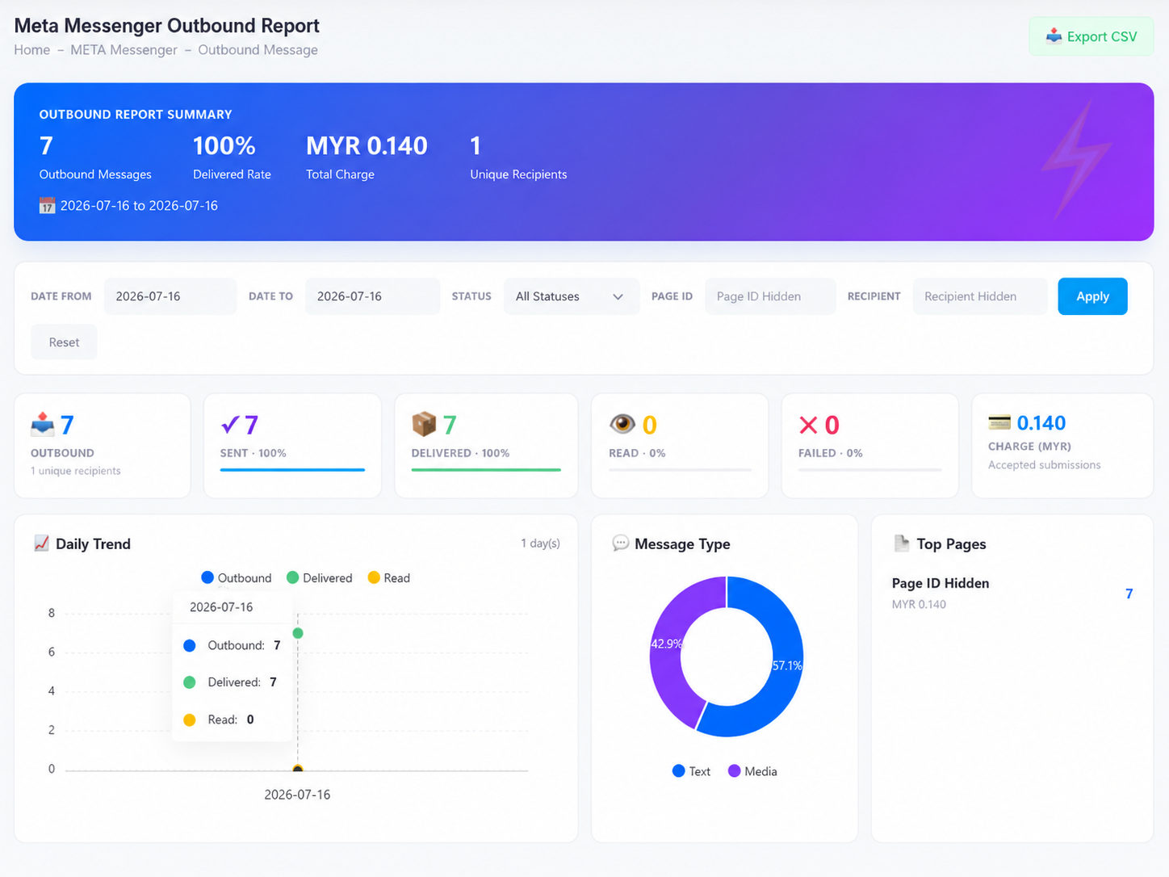Click the Top Pages document icon
This screenshot has height=877, width=1169.
pos(902,543)
